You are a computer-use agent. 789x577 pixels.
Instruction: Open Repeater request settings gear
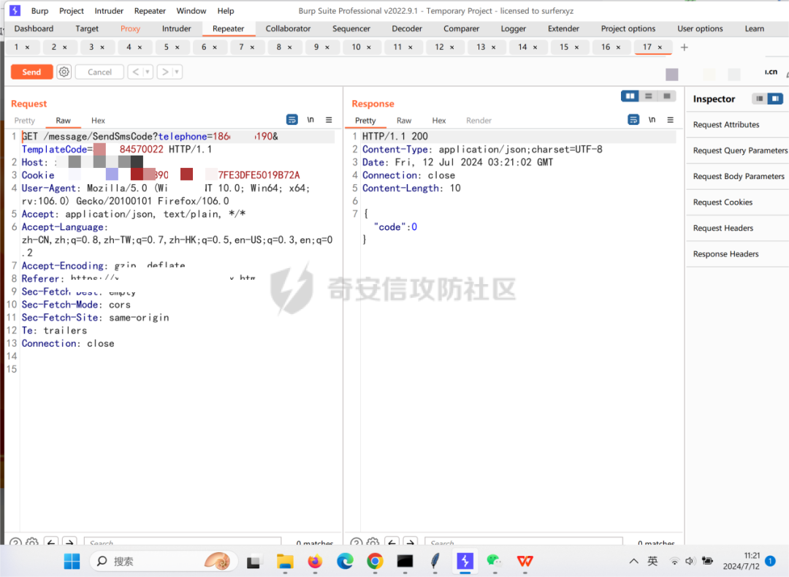click(64, 72)
